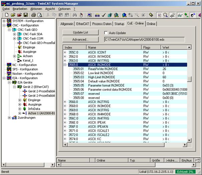
Task: Select the SPS - Konfiguration tree node
Action: click(25, 69)
